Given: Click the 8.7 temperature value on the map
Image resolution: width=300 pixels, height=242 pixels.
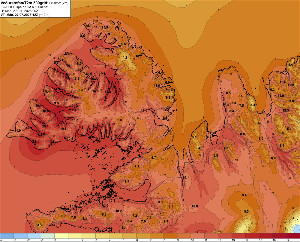Looking at the screenshot, I should (x=127, y=181).
